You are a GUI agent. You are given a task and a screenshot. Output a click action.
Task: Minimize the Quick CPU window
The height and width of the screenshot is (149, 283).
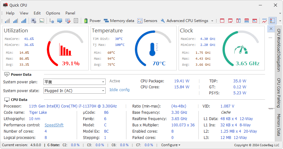[x=260, y=5]
